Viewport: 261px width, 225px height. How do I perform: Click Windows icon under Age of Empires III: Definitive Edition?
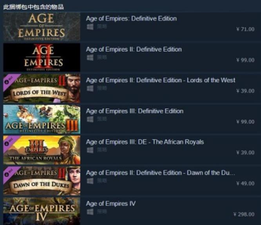point(90,119)
